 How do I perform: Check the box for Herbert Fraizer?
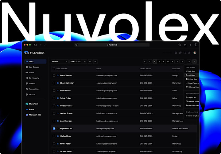[54, 113]
